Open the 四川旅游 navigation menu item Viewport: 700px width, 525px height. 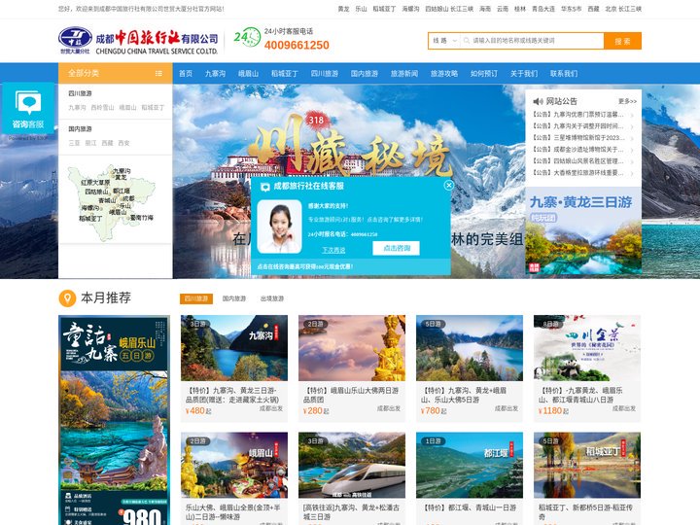pos(325,74)
